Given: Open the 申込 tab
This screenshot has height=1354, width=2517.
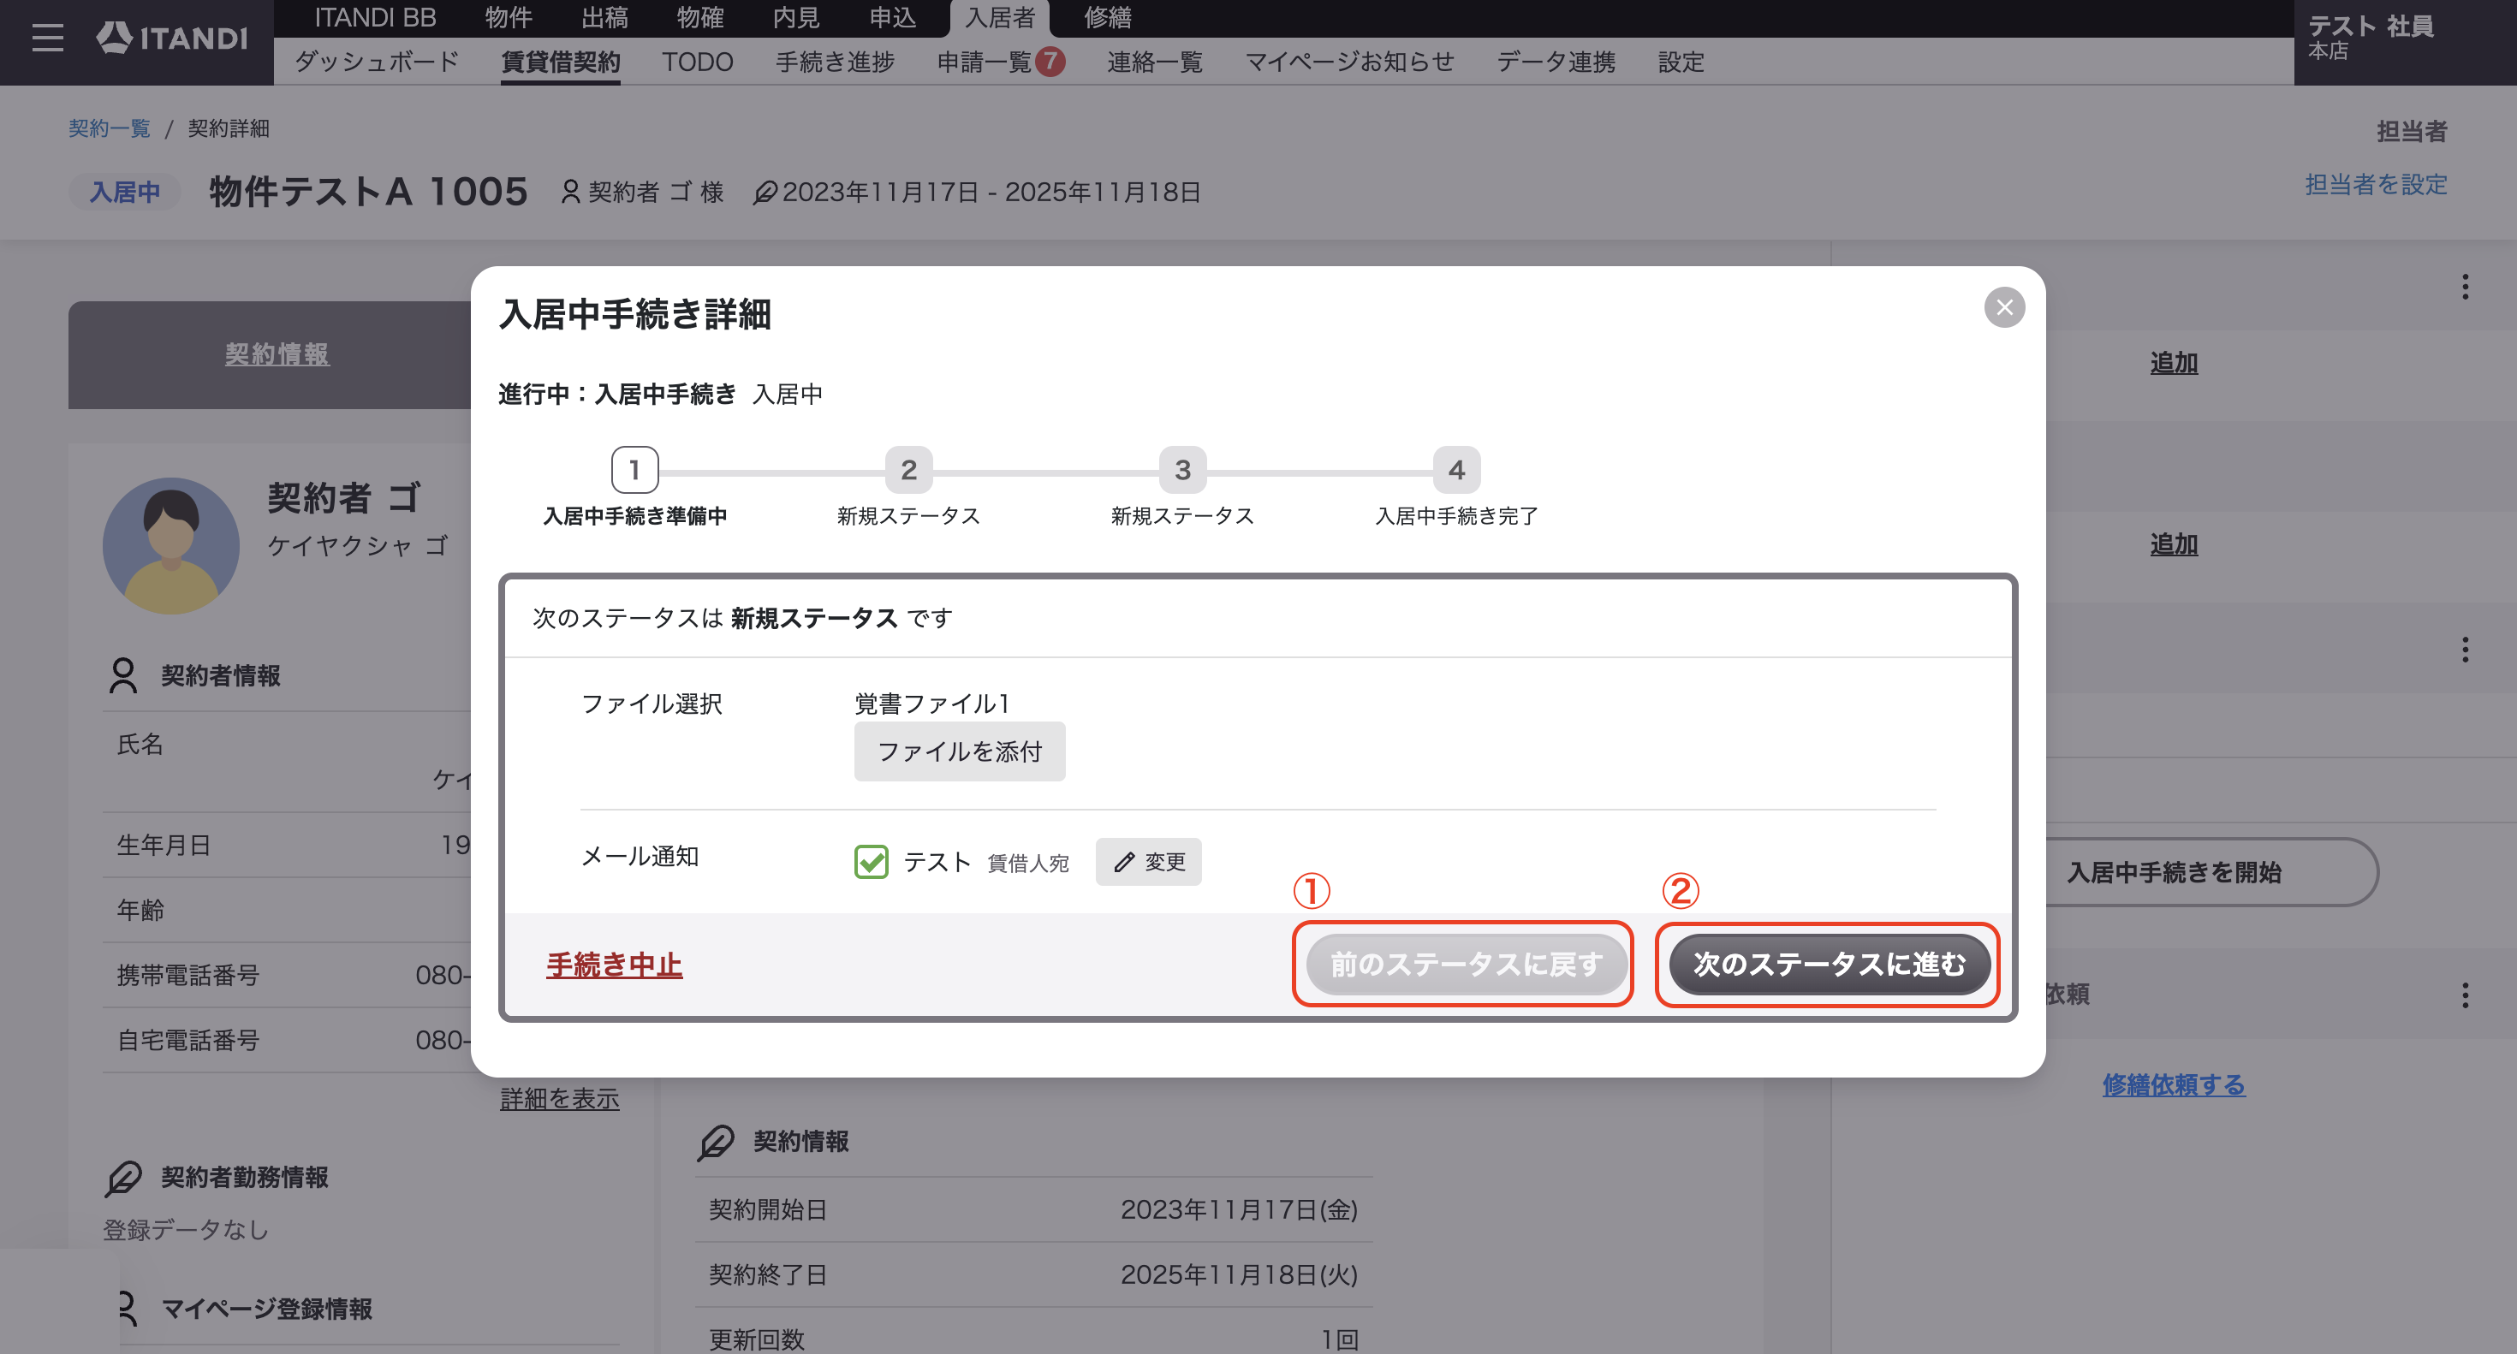Looking at the screenshot, I should pyautogui.click(x=893, y=18).
